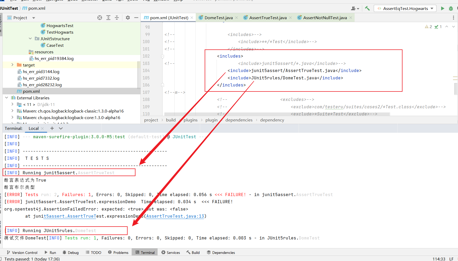Hide the Project panel with minus icon
Image resolution: width=458 pixels, height=261 pixels.
136,18
